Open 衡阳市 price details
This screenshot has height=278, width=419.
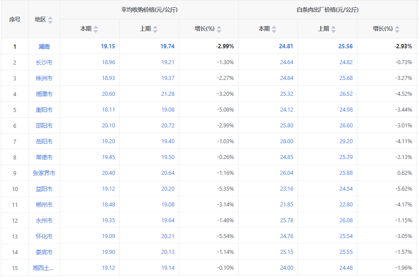tap(44, 110)
